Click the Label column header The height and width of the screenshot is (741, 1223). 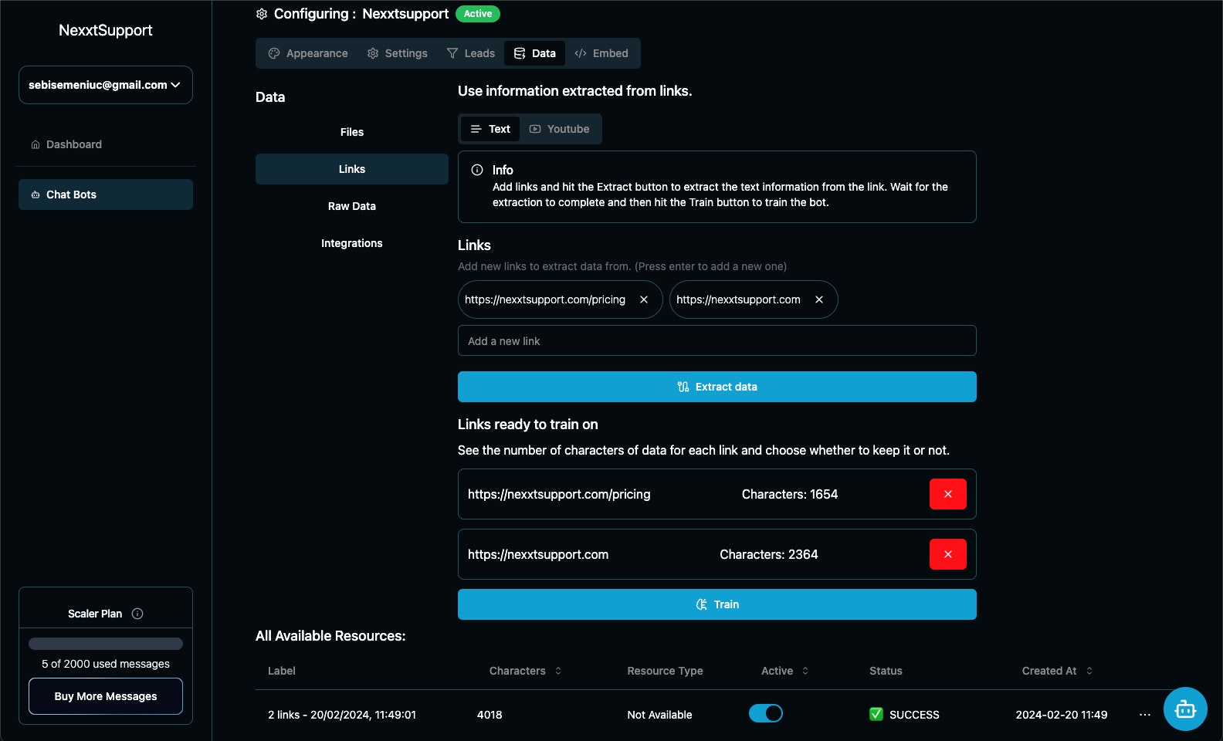pos(282,671)
